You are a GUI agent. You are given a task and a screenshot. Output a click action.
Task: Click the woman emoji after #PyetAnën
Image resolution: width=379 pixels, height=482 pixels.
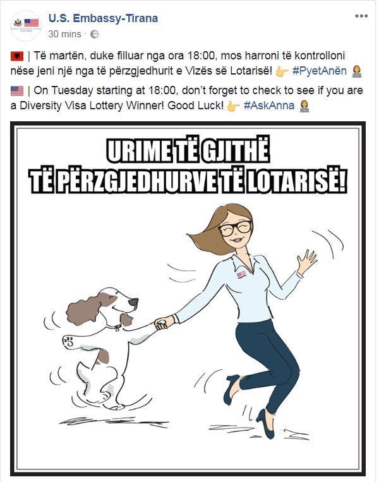356,71
